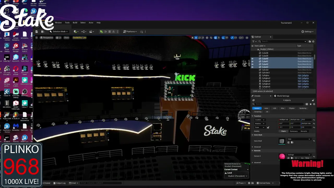The height and width of the screenshot is (188, 334).
Task: Open the Blueprints toolbar dropdown
Action: point(84,32)
